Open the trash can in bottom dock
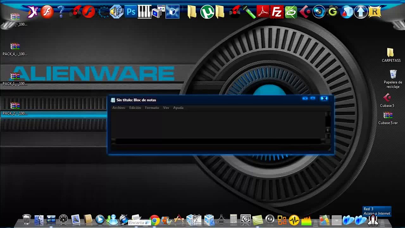405x228 pixels. click(x=27, y=219)
